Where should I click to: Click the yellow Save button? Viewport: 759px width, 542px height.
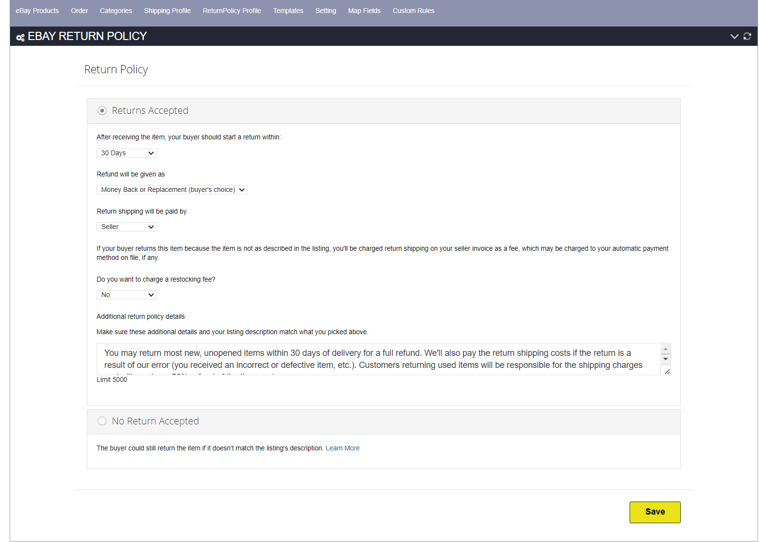pyautogui.click(x=655, y=512)
